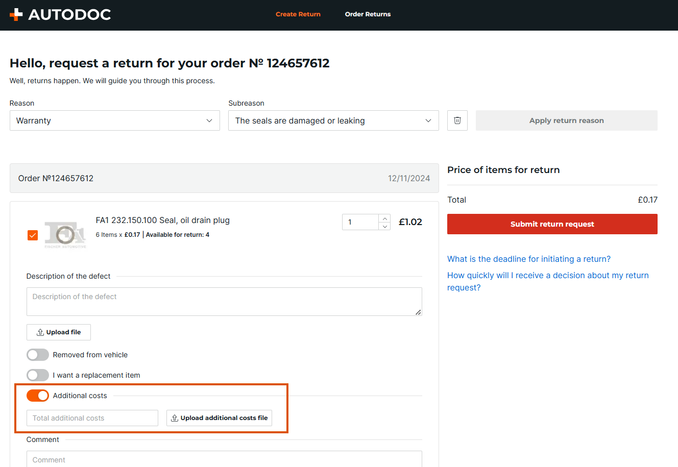Go to the Order Returns tab
Screen dimensions: 678x467
point(368,14)
